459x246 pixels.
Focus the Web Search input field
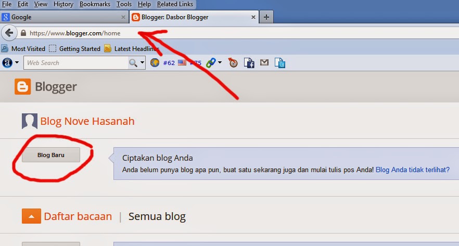tap(76, 62)
